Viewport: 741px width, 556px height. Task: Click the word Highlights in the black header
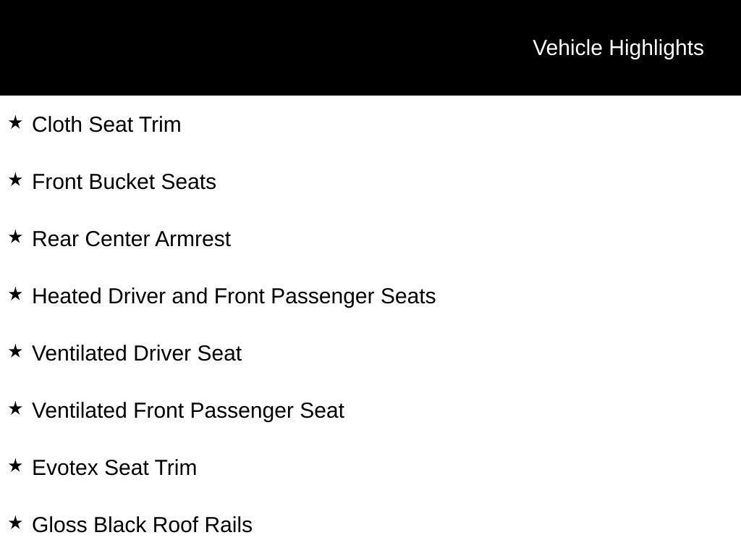point(656,49)
